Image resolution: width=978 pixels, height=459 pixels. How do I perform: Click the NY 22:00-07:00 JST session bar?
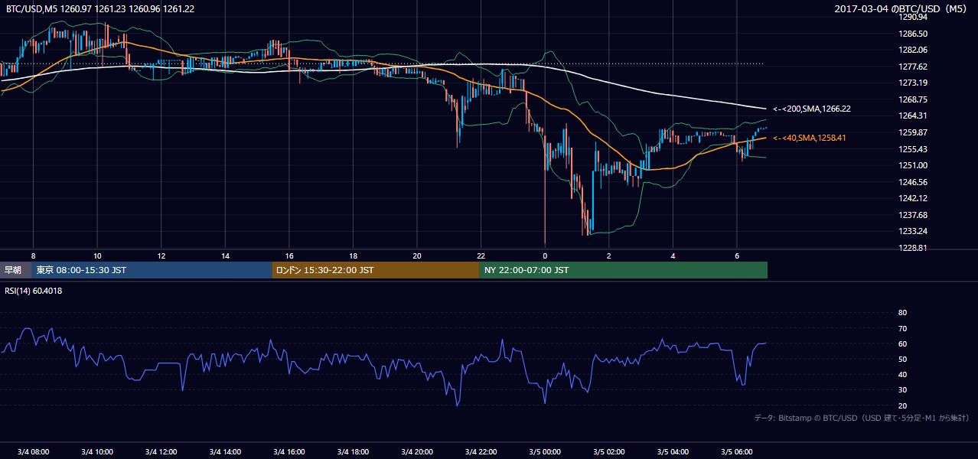[x=624, y=270]
